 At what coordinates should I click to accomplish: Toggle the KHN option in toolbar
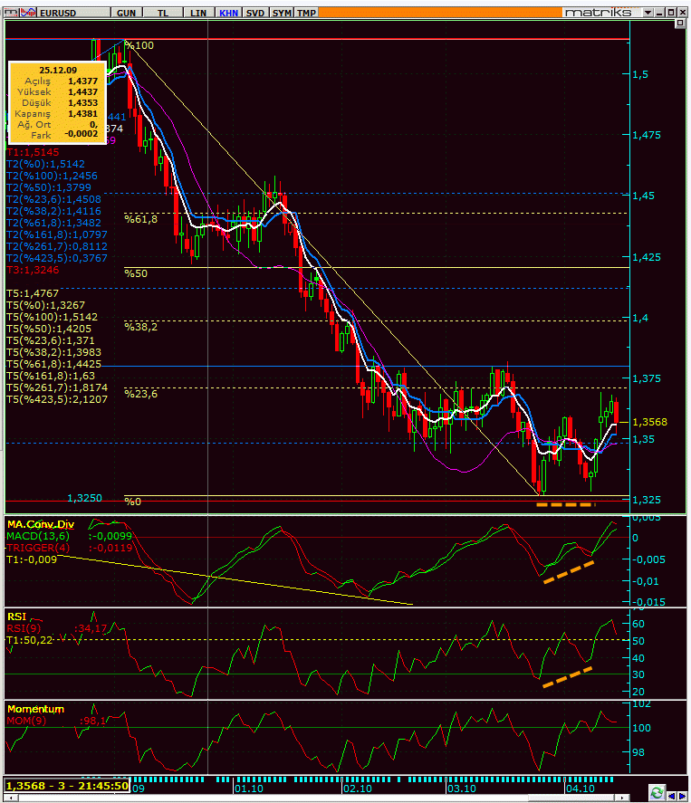click(x=228, y=13)
